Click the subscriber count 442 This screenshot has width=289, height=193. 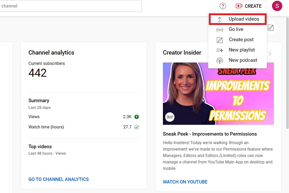[38, 73]
